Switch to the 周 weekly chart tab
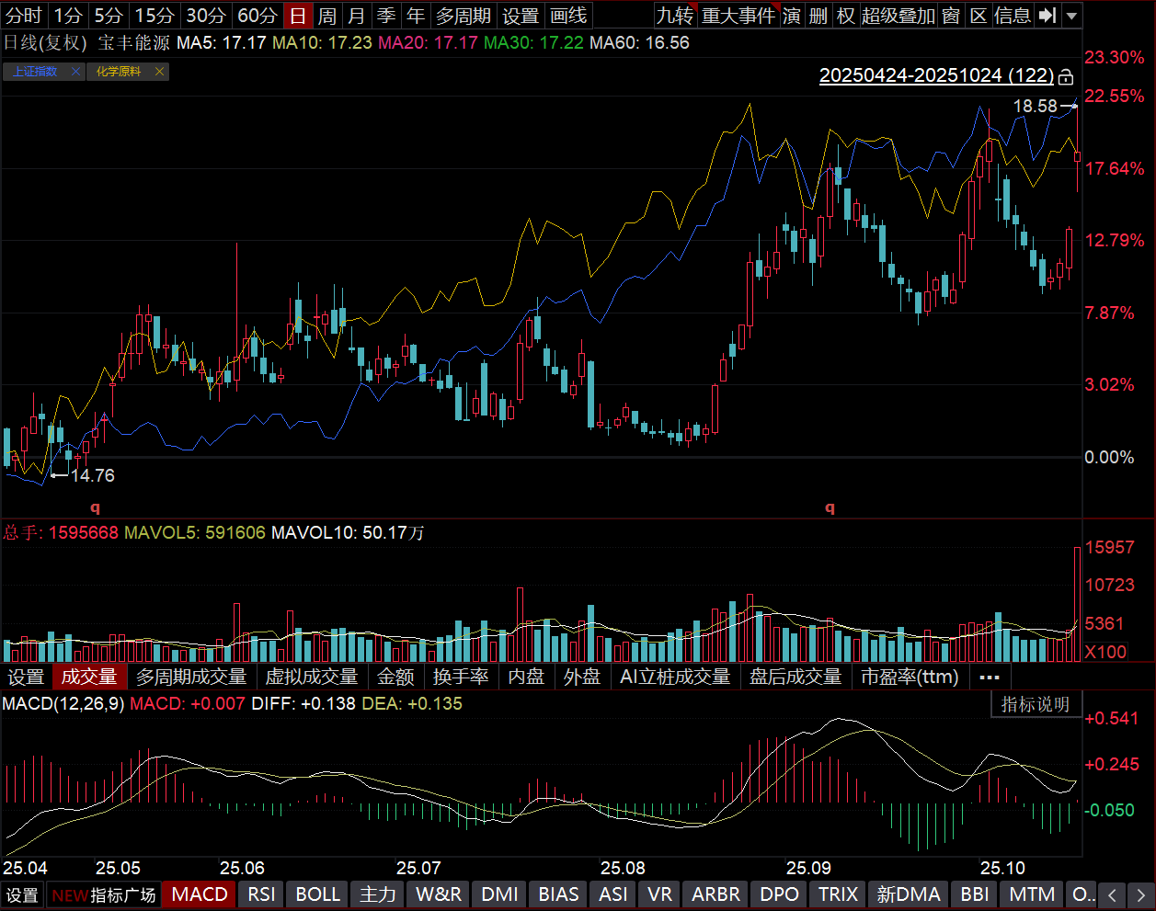 pos(327,16)
